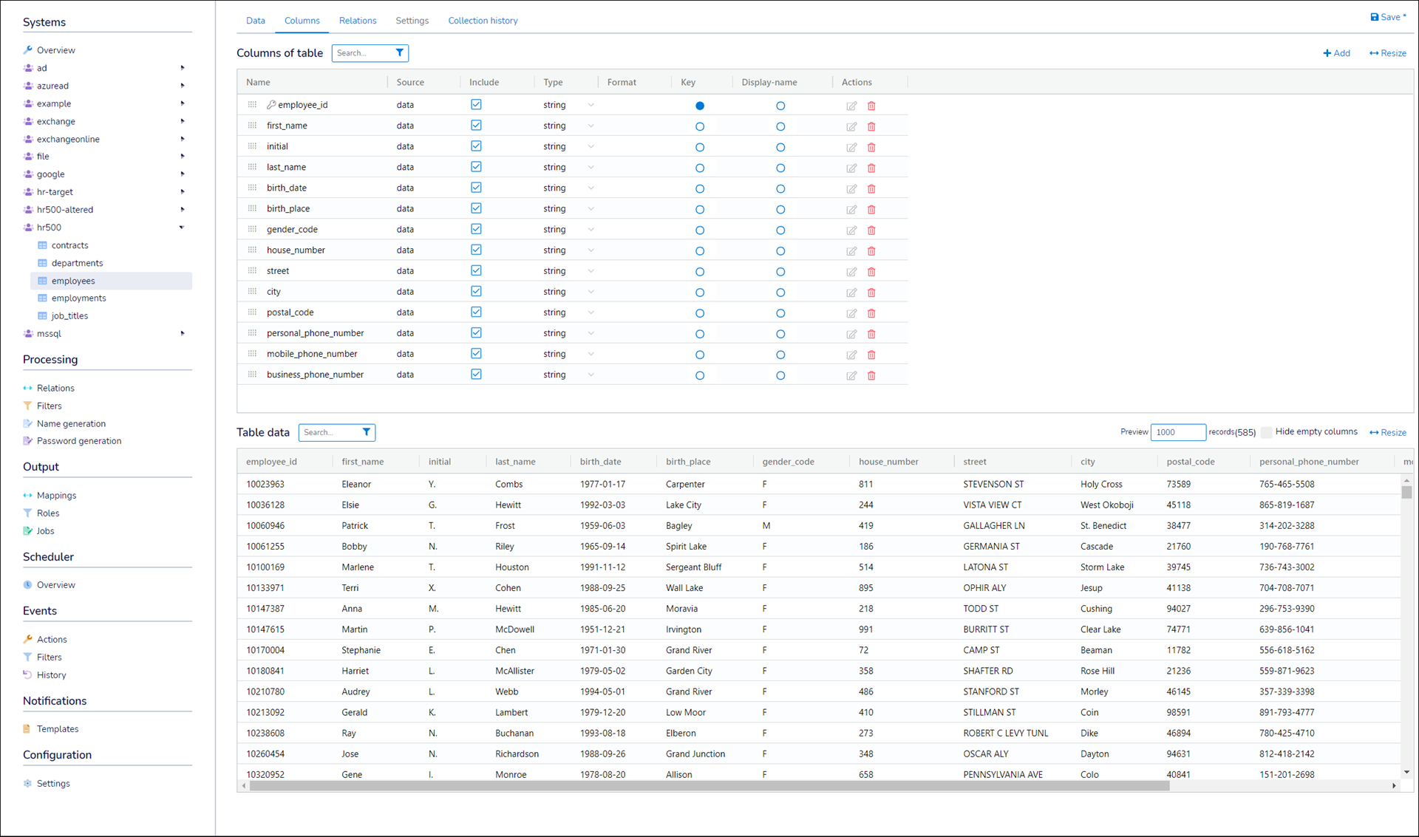This screenshot has height=837, width=1419.
Task: Click the edit icon for employee_id row
Action: (x=851, y=106)
